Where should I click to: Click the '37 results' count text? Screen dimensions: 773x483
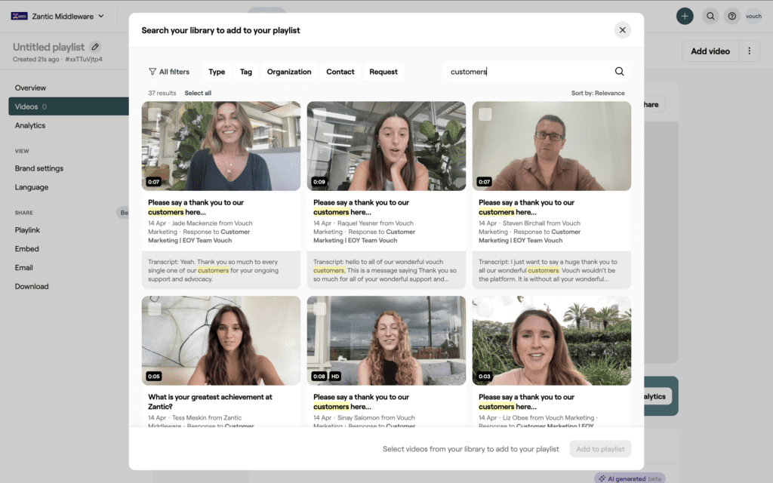click(x=162, y=93)
